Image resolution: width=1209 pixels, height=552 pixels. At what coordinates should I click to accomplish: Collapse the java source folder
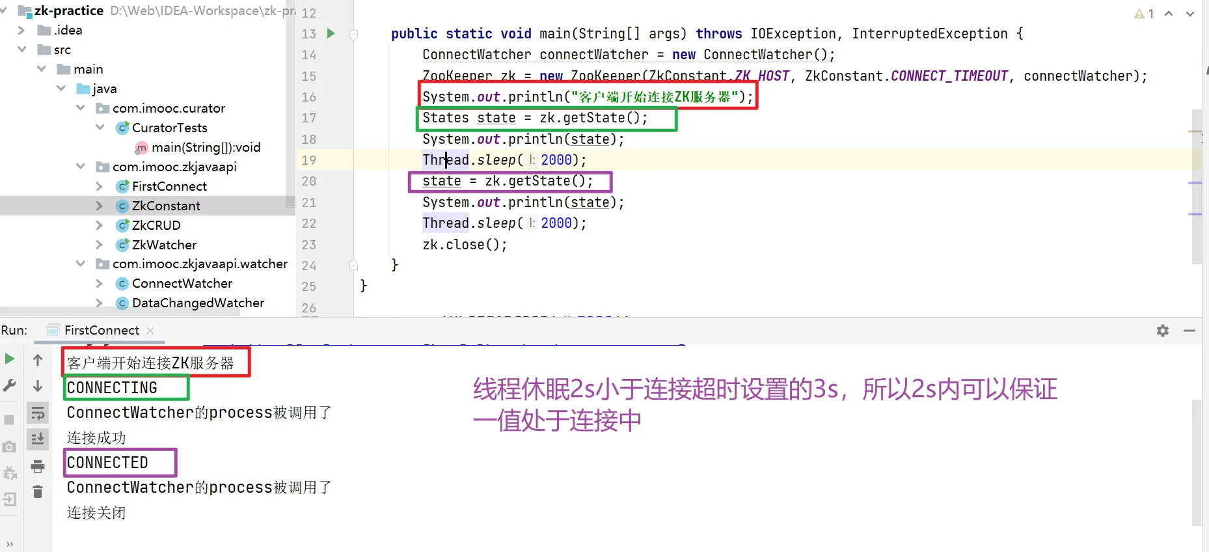pyautogui.click(x=61, y=89)
